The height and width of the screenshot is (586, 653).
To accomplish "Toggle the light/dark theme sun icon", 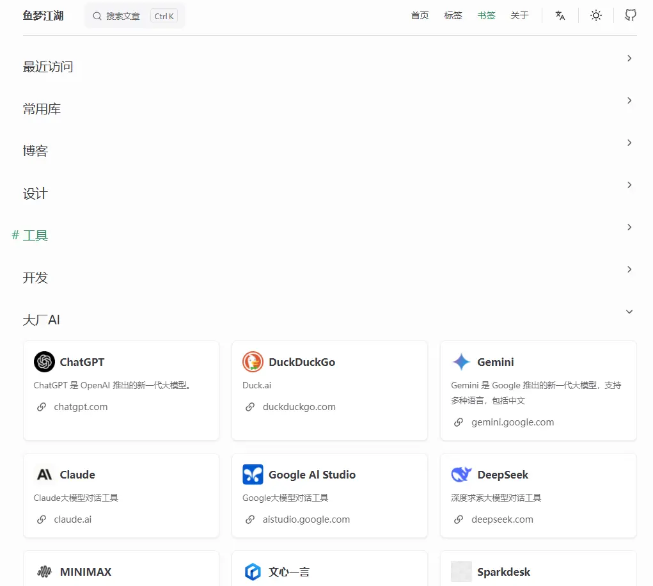I will (596, 15).
